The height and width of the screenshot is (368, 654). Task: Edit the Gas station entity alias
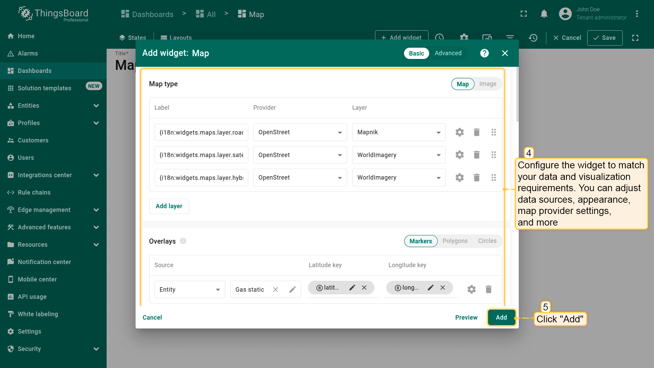click(x=292, y=290)
